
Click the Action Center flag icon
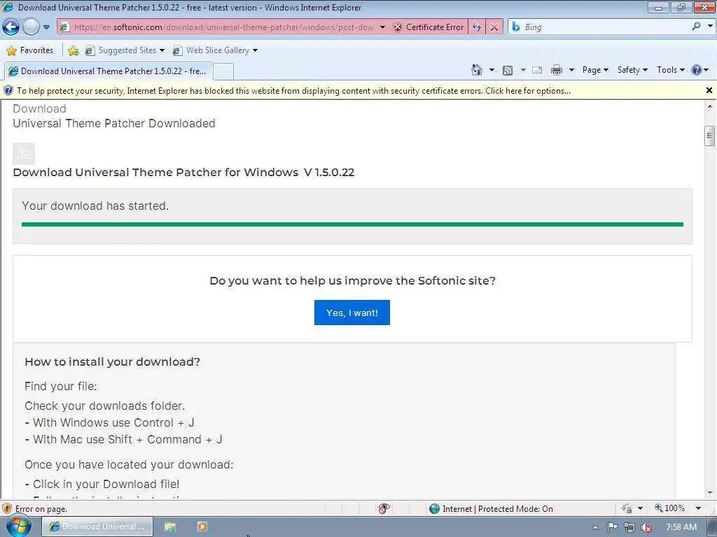coord(612,527)
